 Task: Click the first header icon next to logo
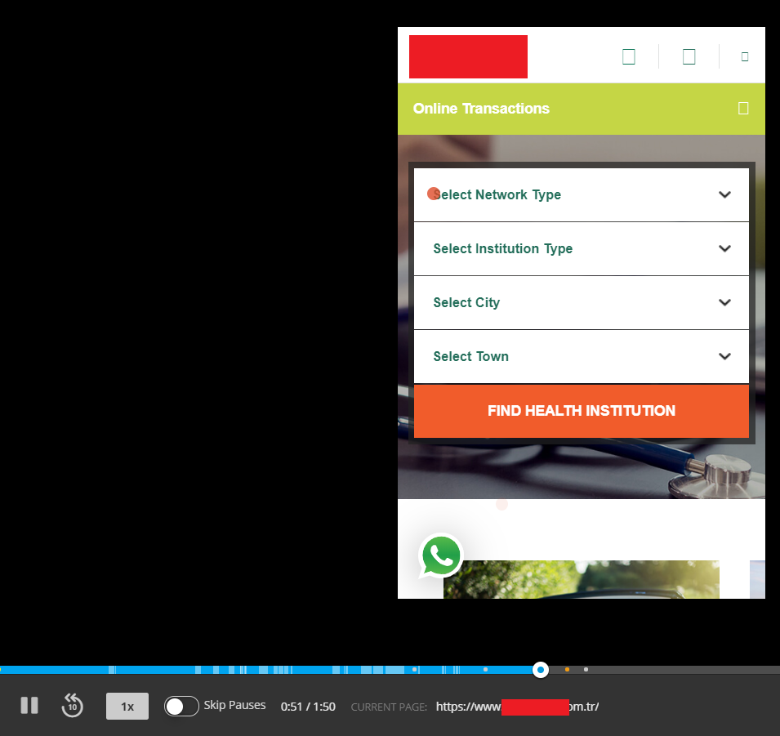629,56
